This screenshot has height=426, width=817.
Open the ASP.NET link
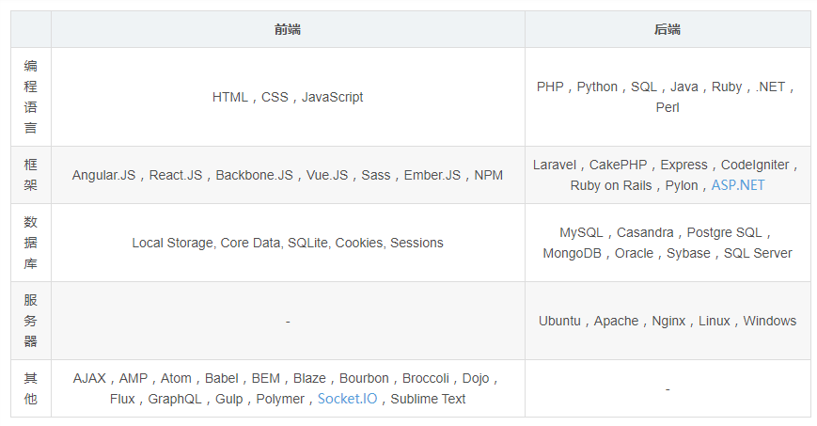click(738, 185)
